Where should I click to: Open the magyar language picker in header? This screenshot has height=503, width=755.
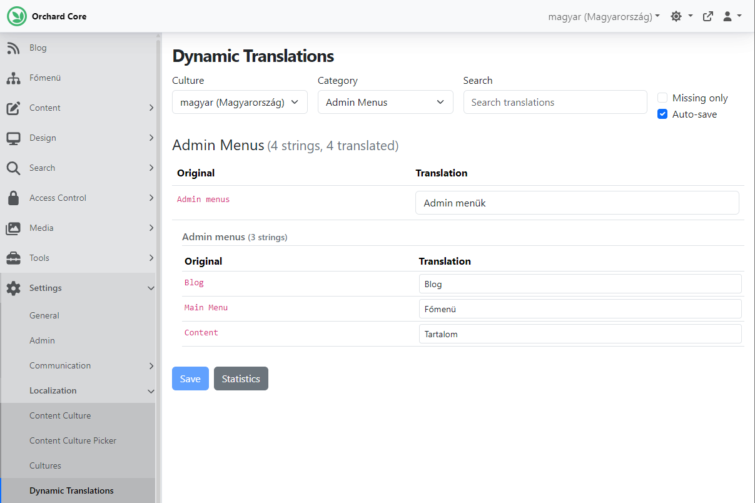[604, 16]
